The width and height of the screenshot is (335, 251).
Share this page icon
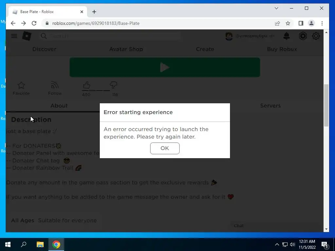point(277,23)
